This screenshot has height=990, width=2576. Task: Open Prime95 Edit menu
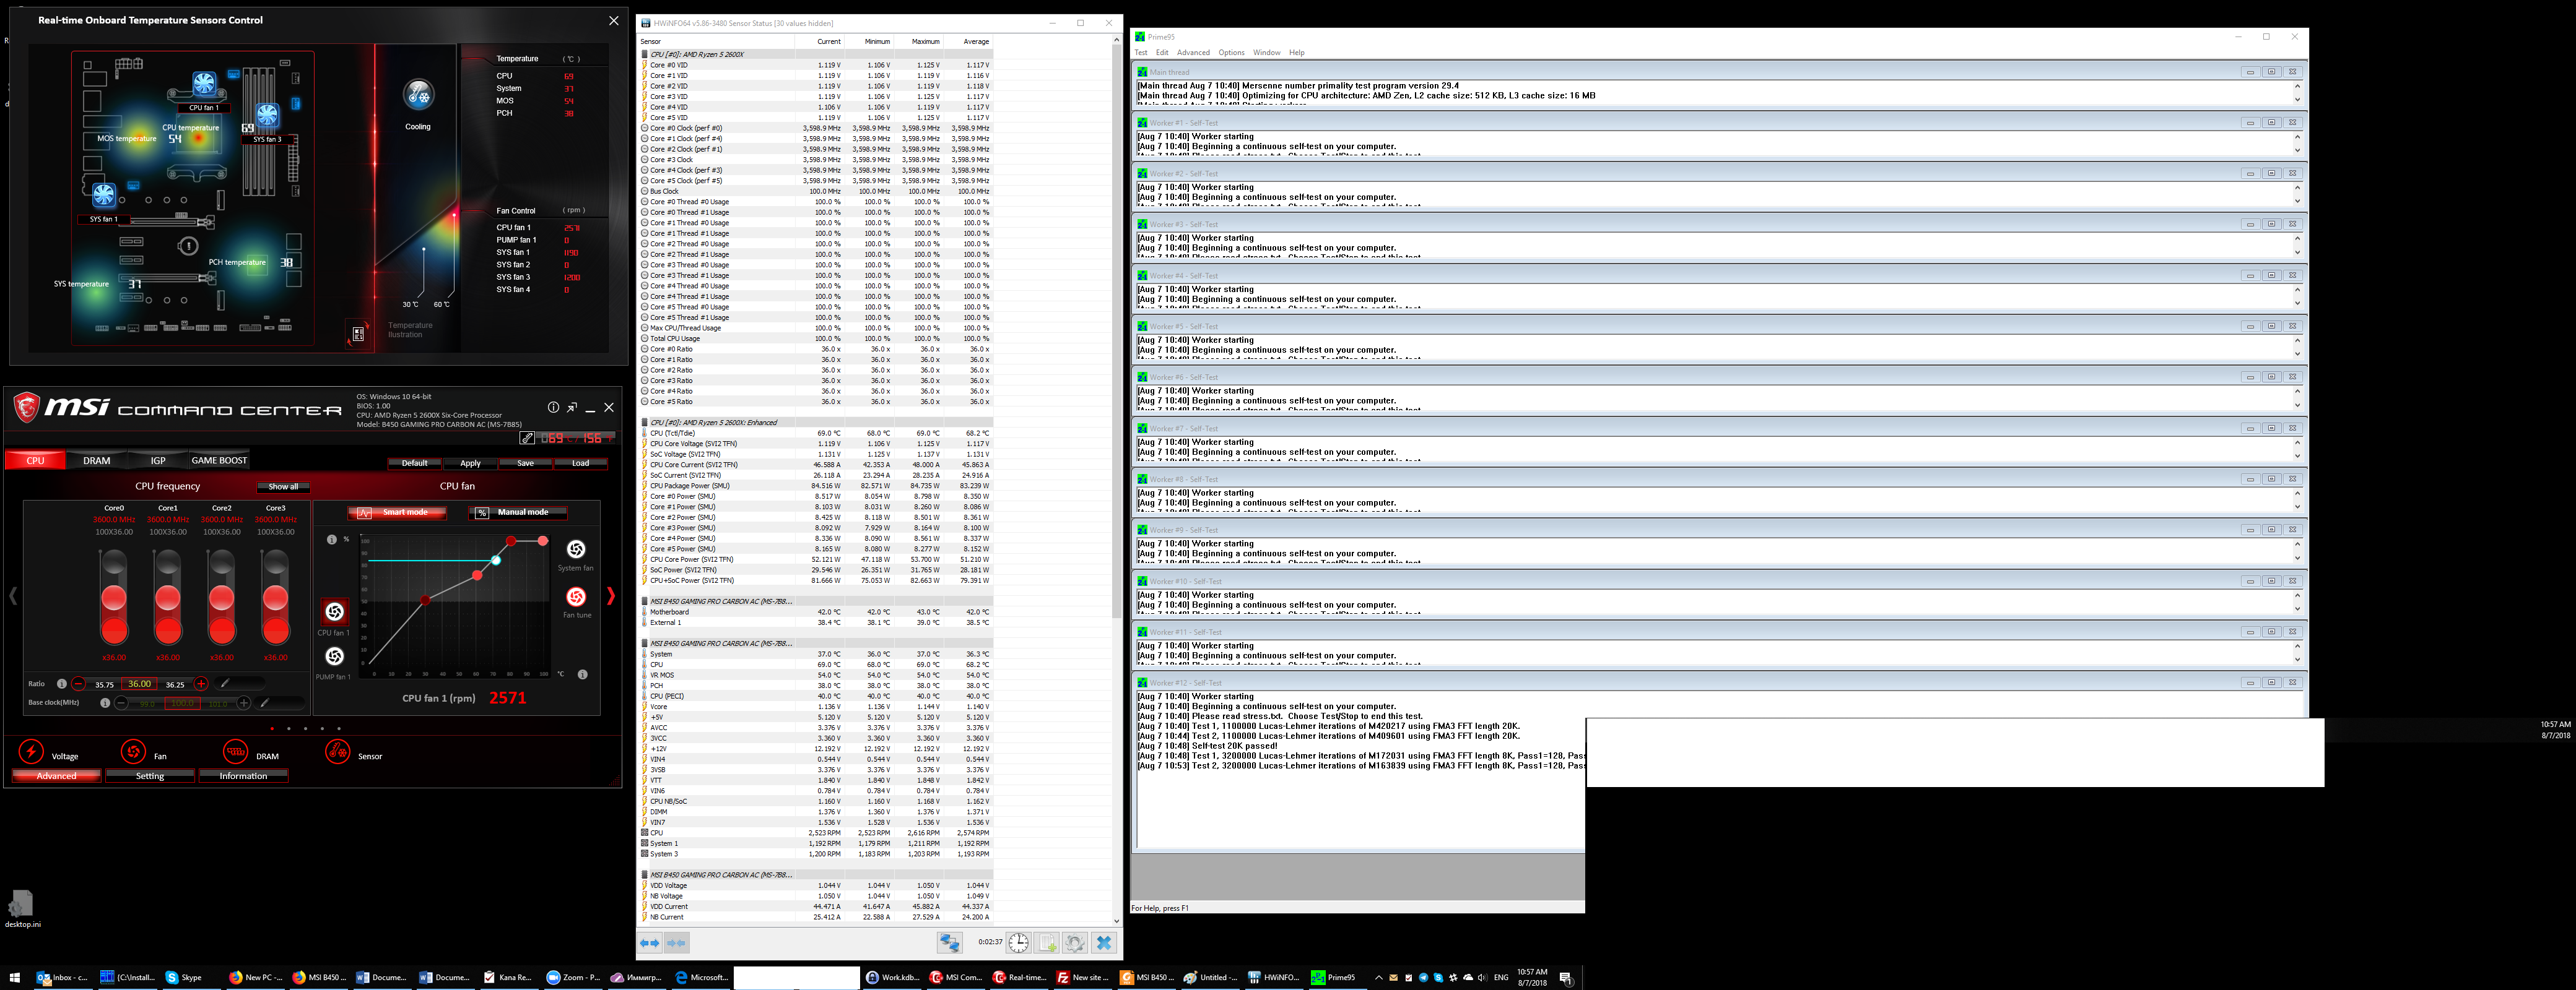click(x=1162, y=53)
